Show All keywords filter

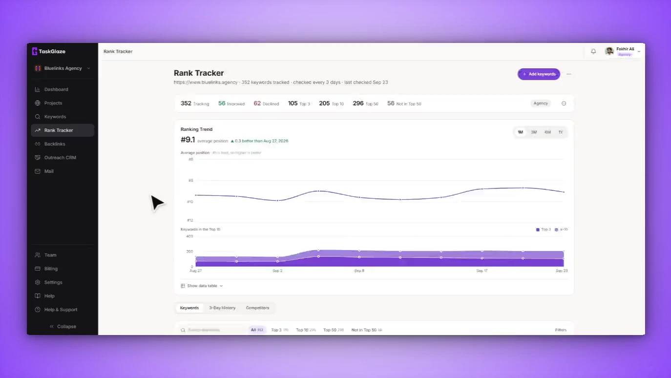(257, 330)
